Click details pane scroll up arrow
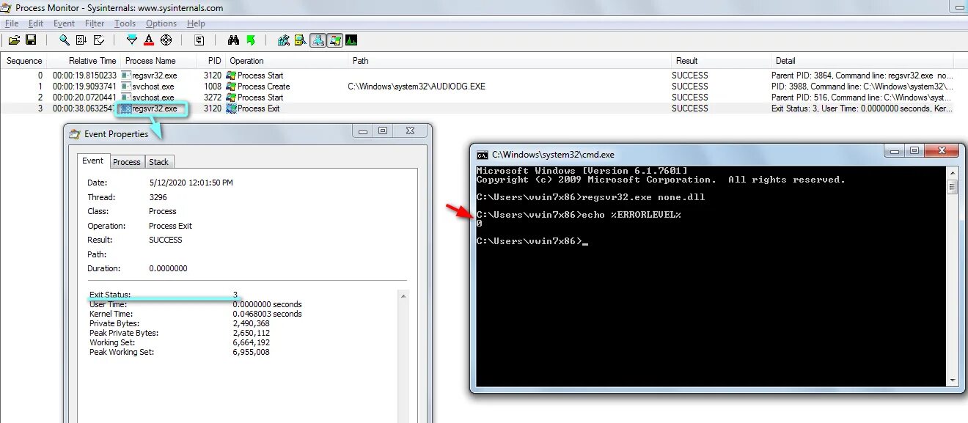Image resolution: width=968 pixels, height=423 pixels. (x=403, y=295)
